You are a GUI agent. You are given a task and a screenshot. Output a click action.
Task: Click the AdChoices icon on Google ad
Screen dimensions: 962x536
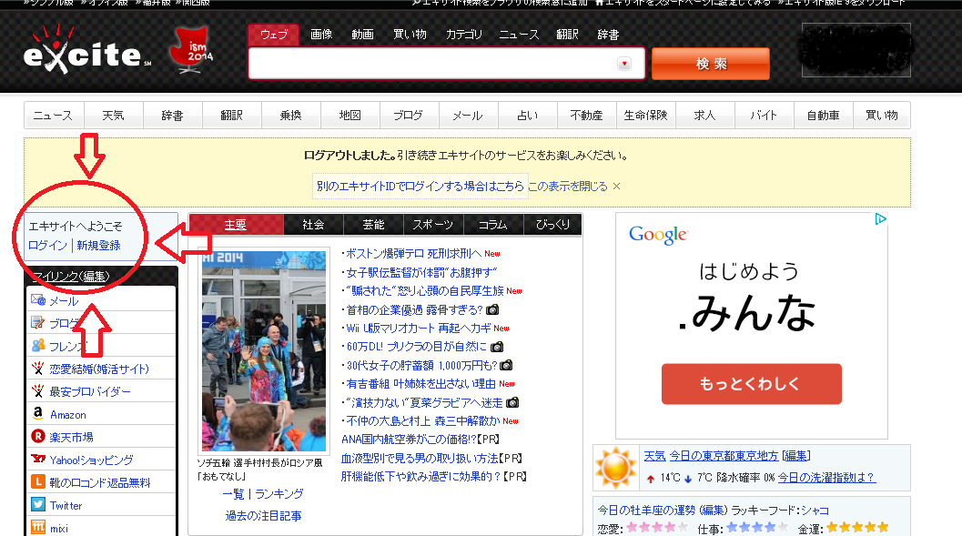pyautogui.click(x=881, y=219)
